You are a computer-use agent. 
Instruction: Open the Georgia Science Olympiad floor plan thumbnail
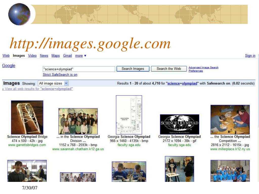tap(129, 115)
